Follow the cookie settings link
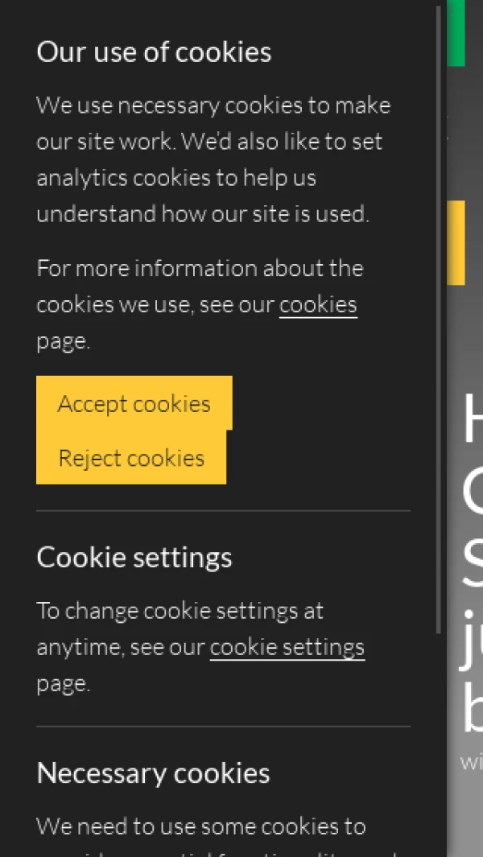The width and height of the screenshot is (483, 857). (287, 648)
